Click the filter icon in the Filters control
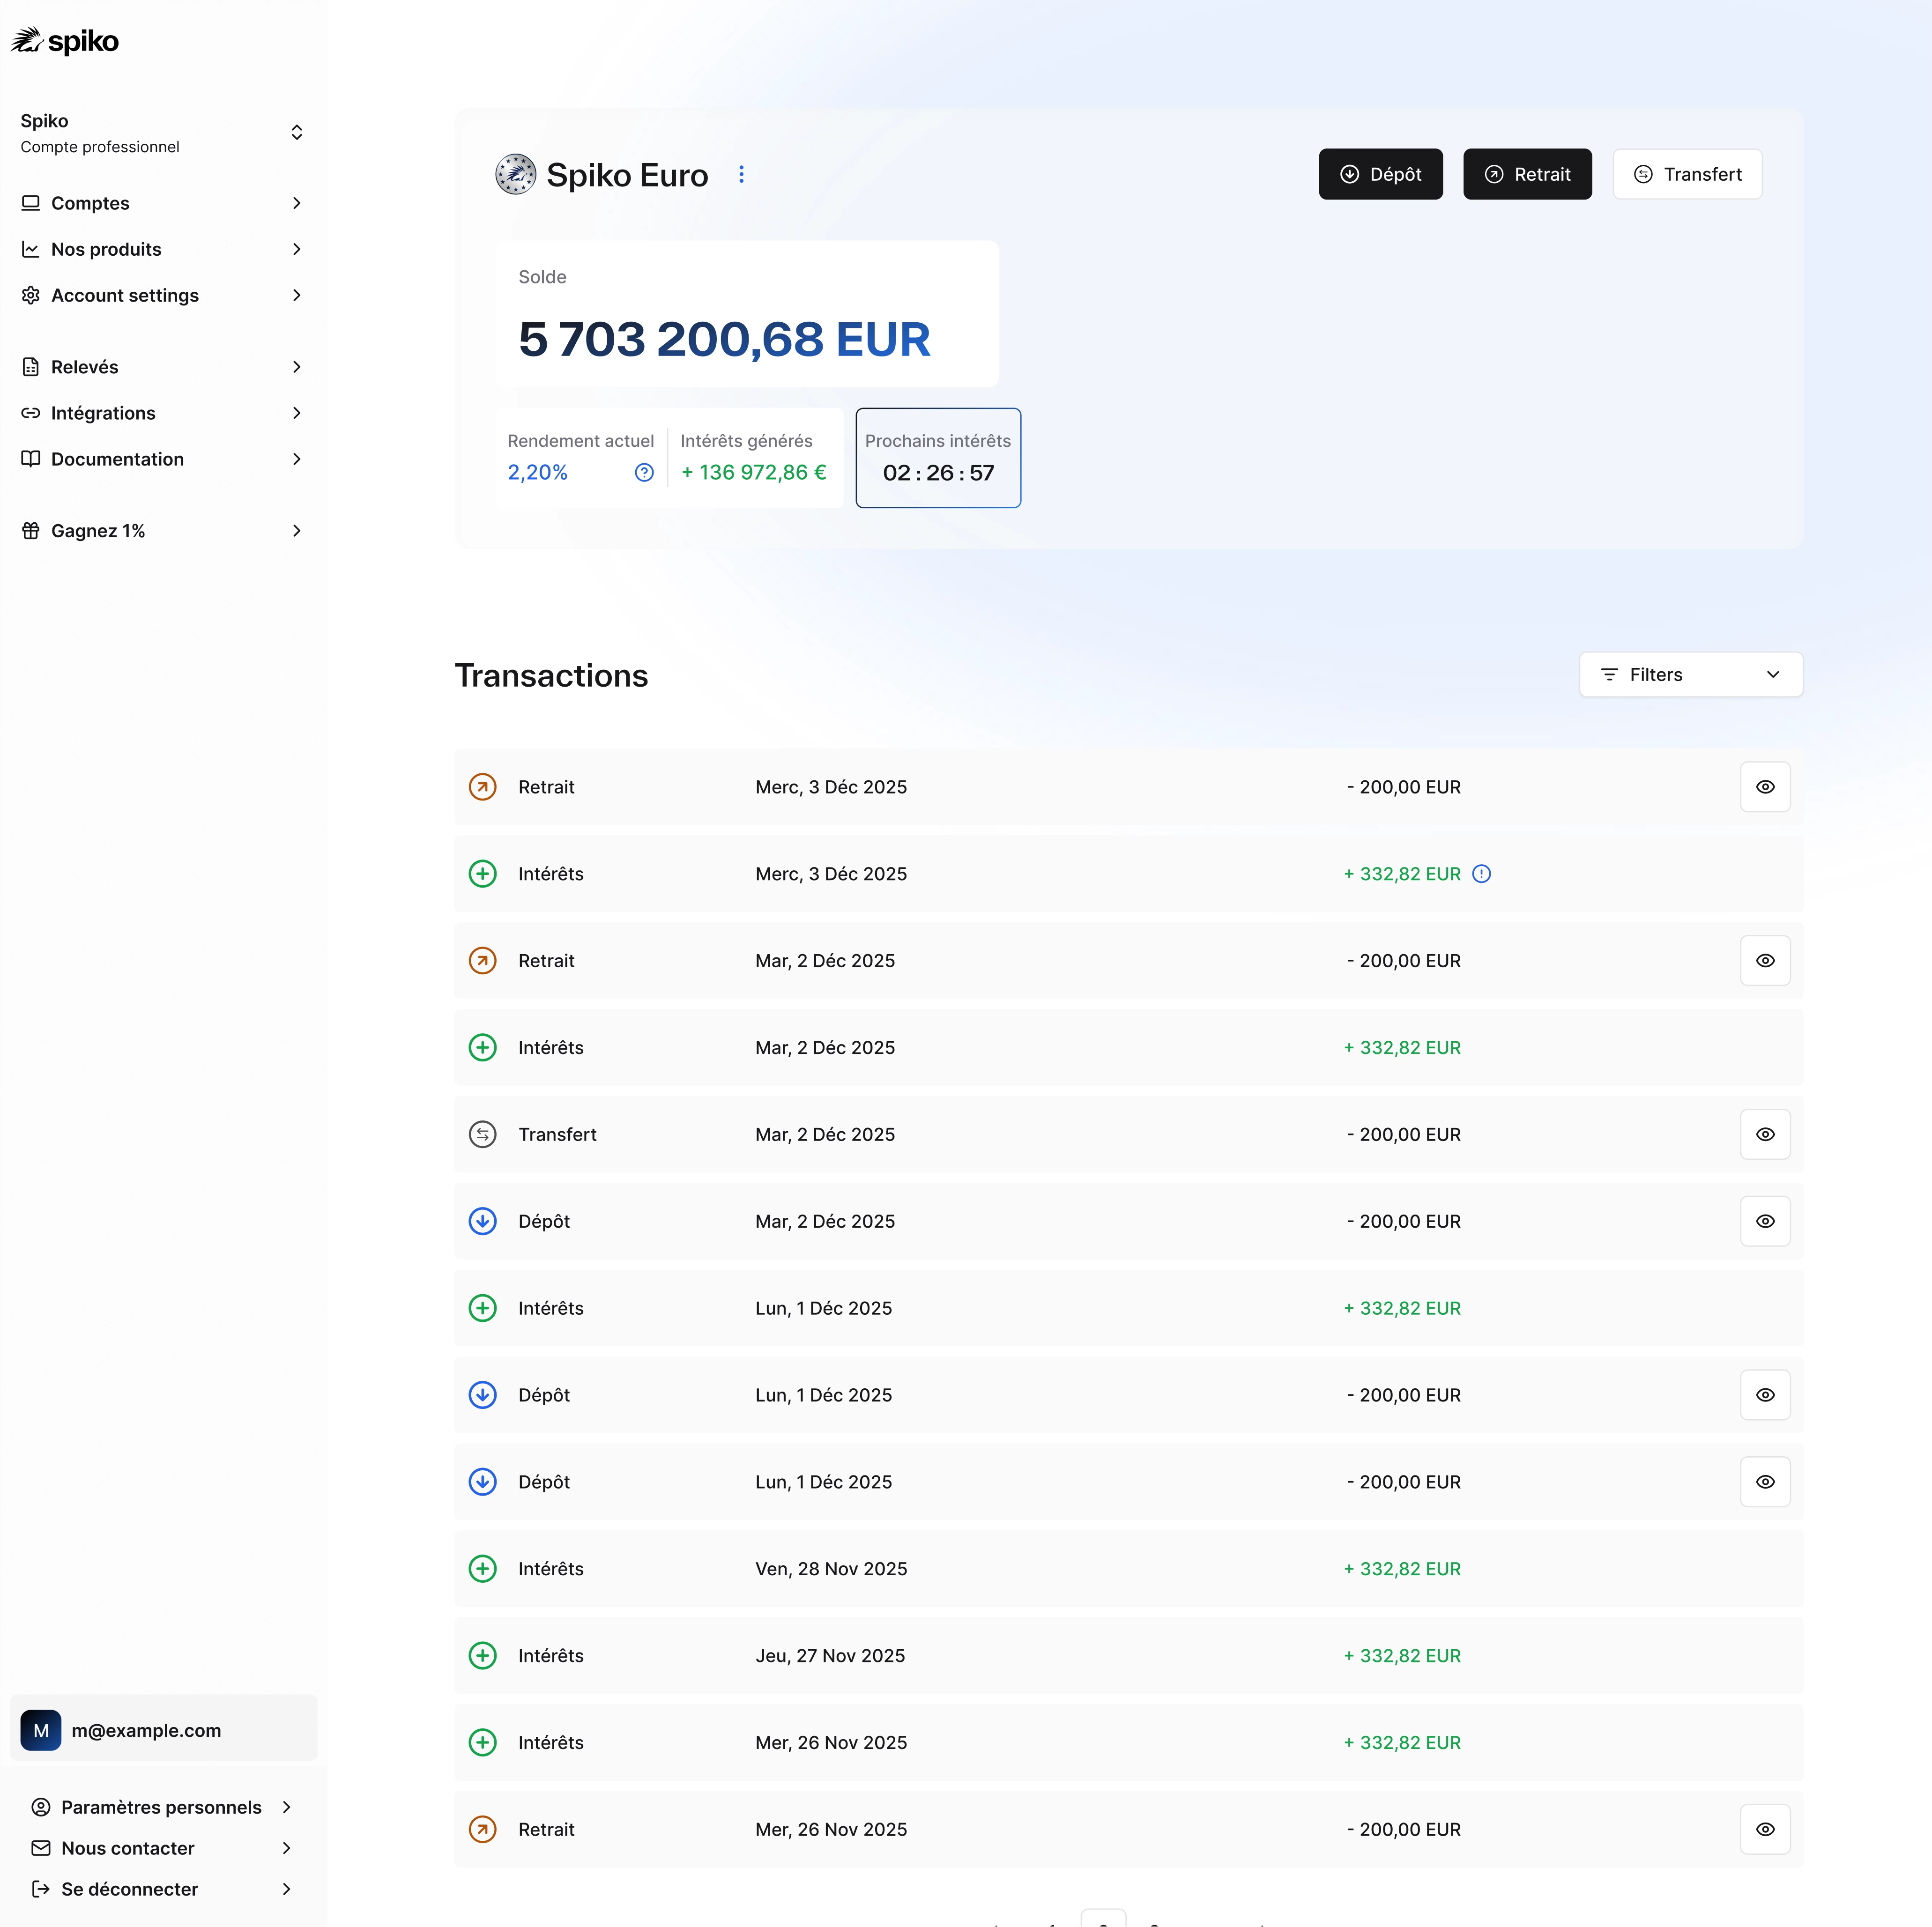1932x1927 pixels. (x=1610, y=674)
